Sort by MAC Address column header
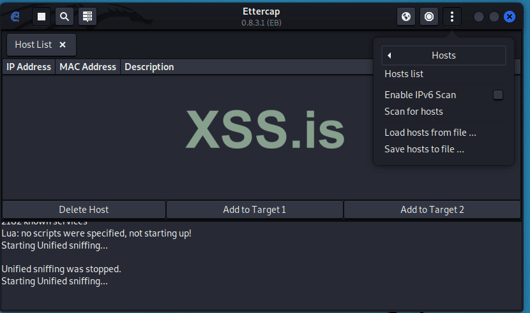 87,67
